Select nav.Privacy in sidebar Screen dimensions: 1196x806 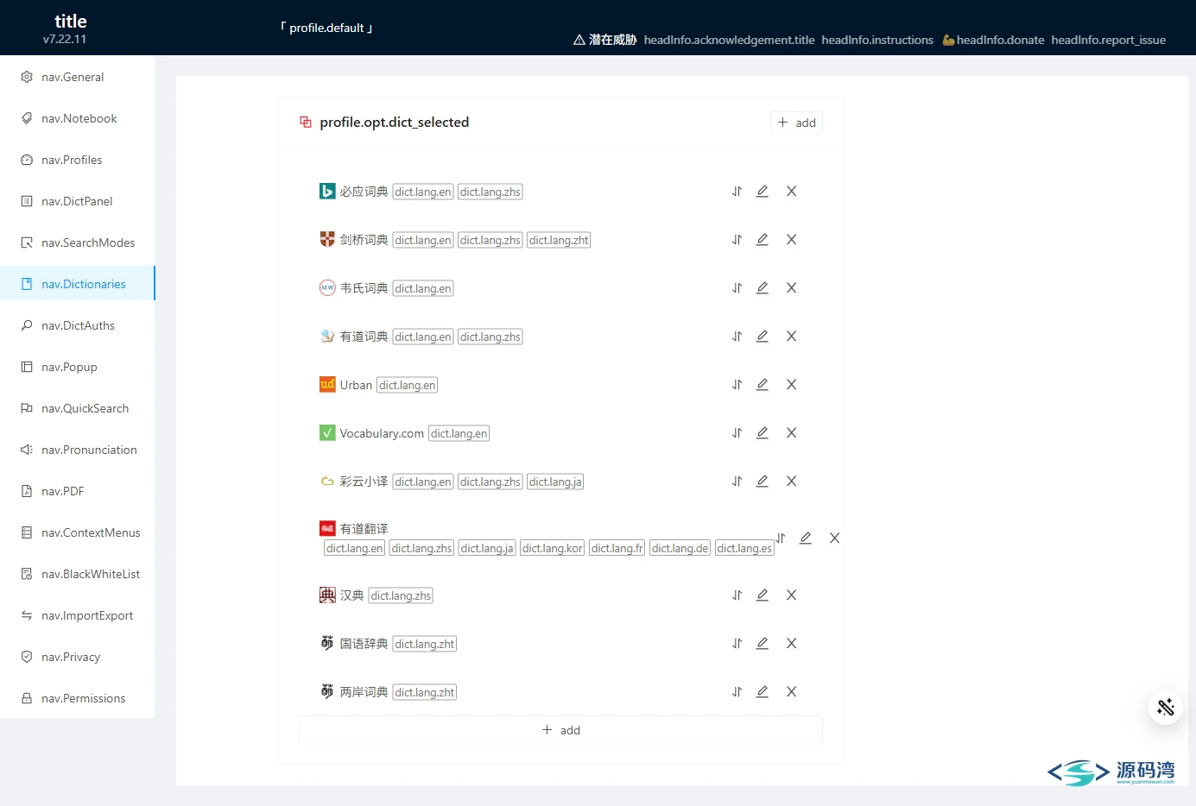click(x=77, y=657)
